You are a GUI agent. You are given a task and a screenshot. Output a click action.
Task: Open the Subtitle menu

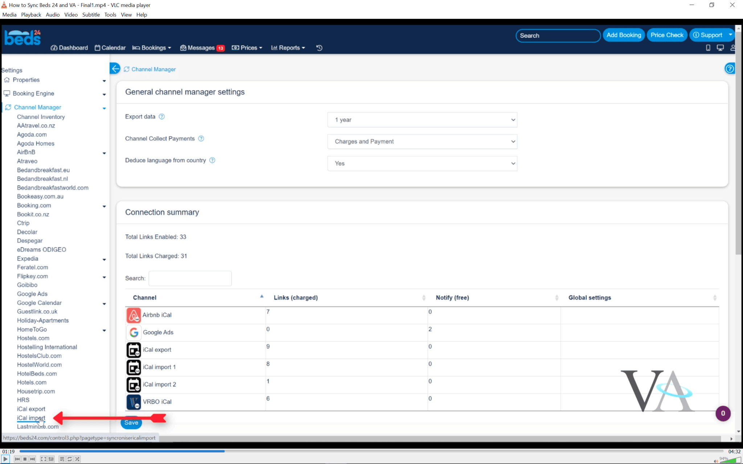[x=91, y=14]
